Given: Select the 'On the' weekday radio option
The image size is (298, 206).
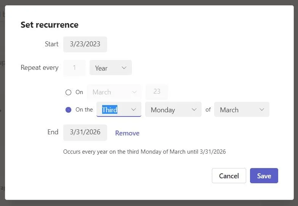Looking at the screenshot, I should click(69, 110).
